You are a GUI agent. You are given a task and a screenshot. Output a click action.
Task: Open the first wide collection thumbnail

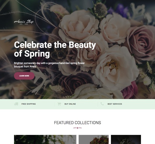click(x=45, y=139)
